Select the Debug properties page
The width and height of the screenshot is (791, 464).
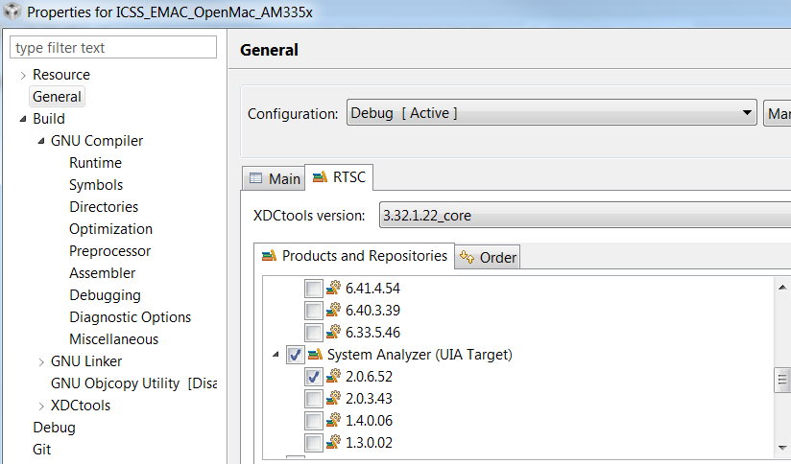[54, 428]
